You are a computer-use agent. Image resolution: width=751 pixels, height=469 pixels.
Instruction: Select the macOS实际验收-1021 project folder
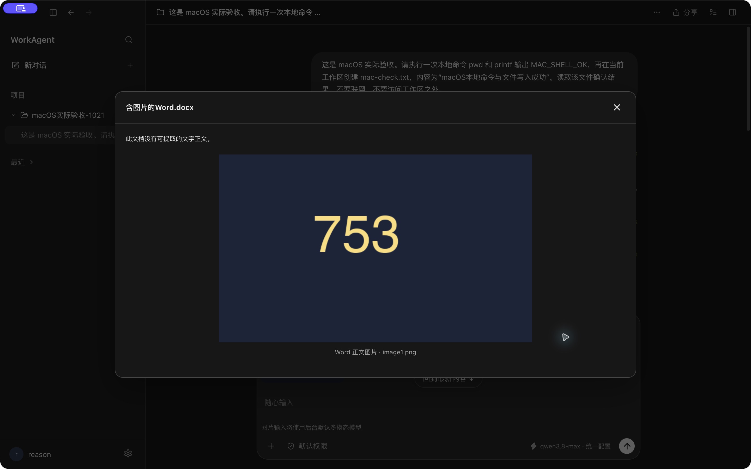tap(62, 115)
